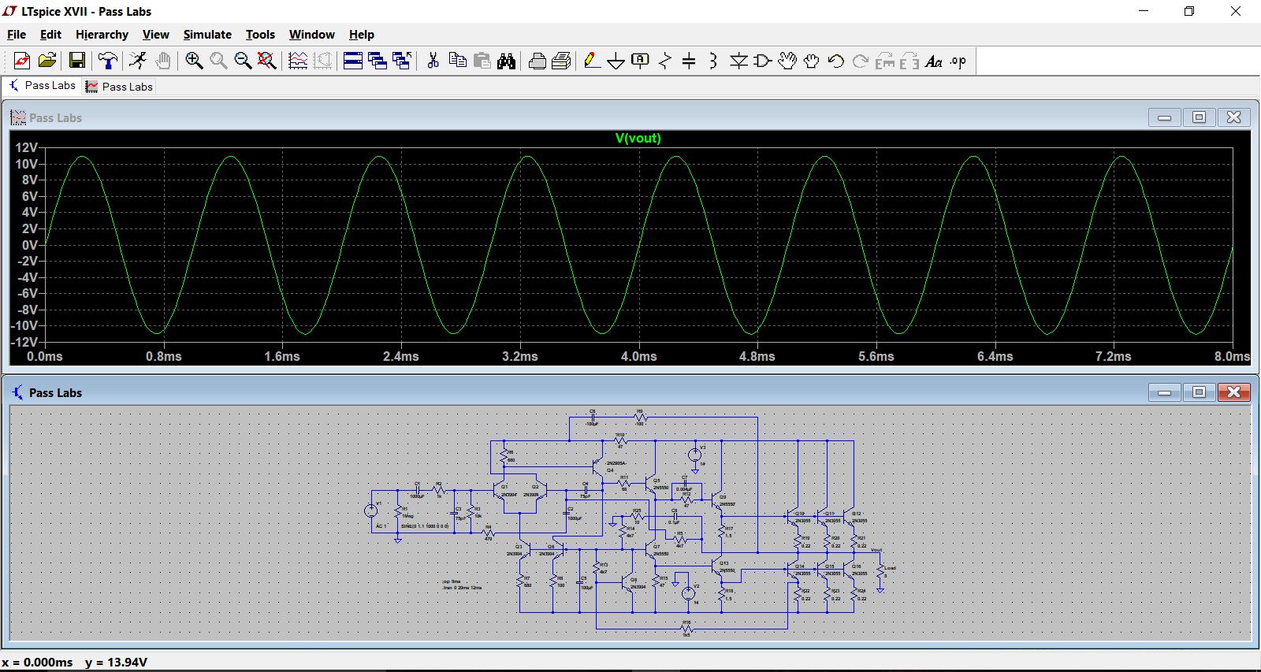1261x672 pixels.
Task: Click the 4.0ms time axis label
Action: [x=638, y=356]
